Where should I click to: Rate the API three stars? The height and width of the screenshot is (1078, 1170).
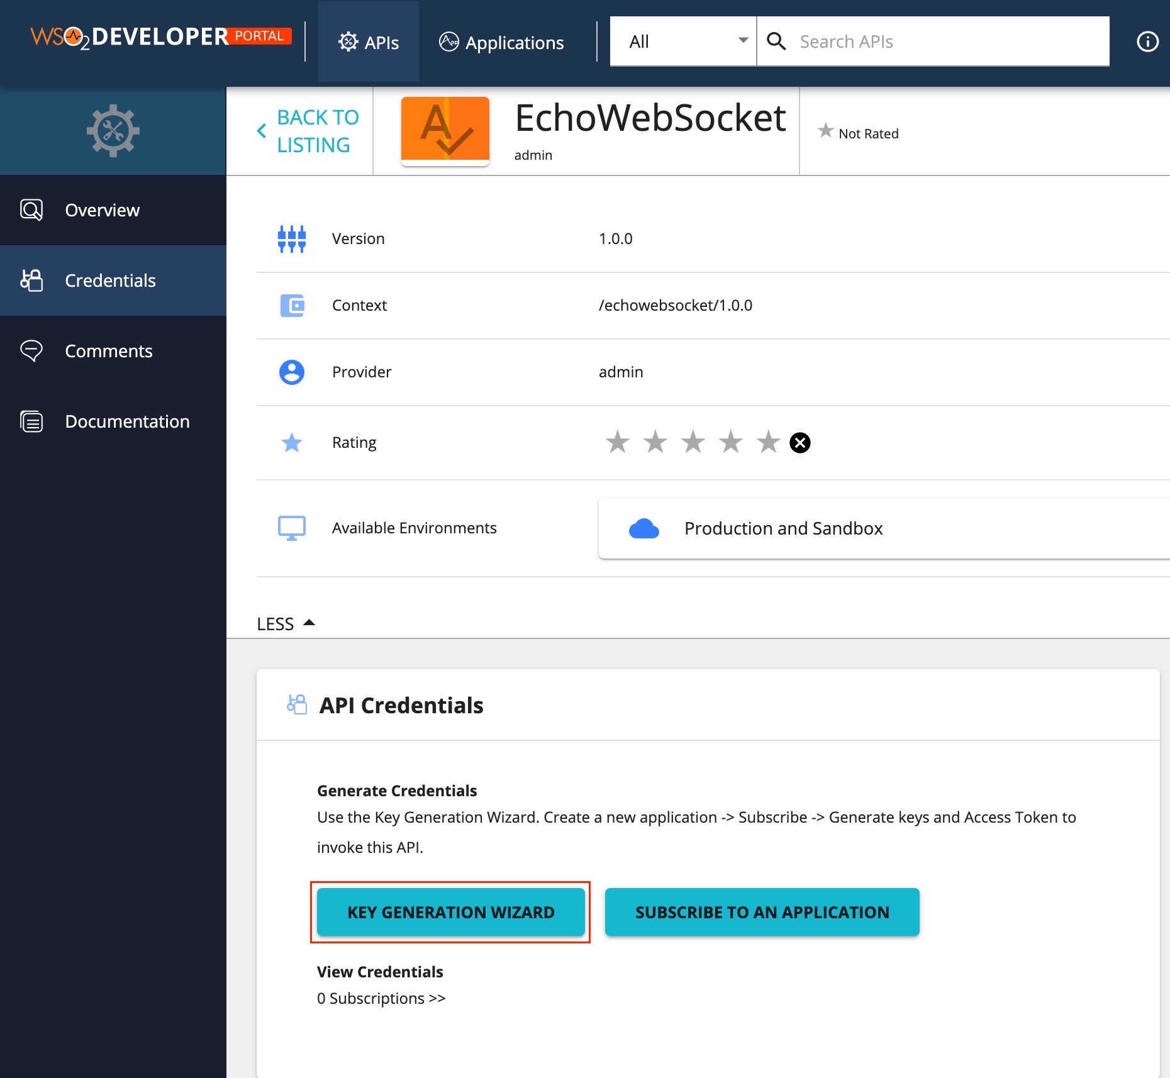coord(693,442)
